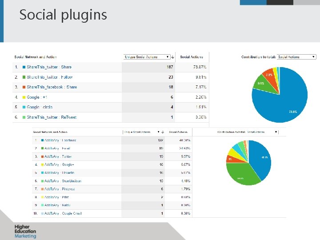
Task: Click Social Network and Action header in top table
Action: [x=36, y=57]
